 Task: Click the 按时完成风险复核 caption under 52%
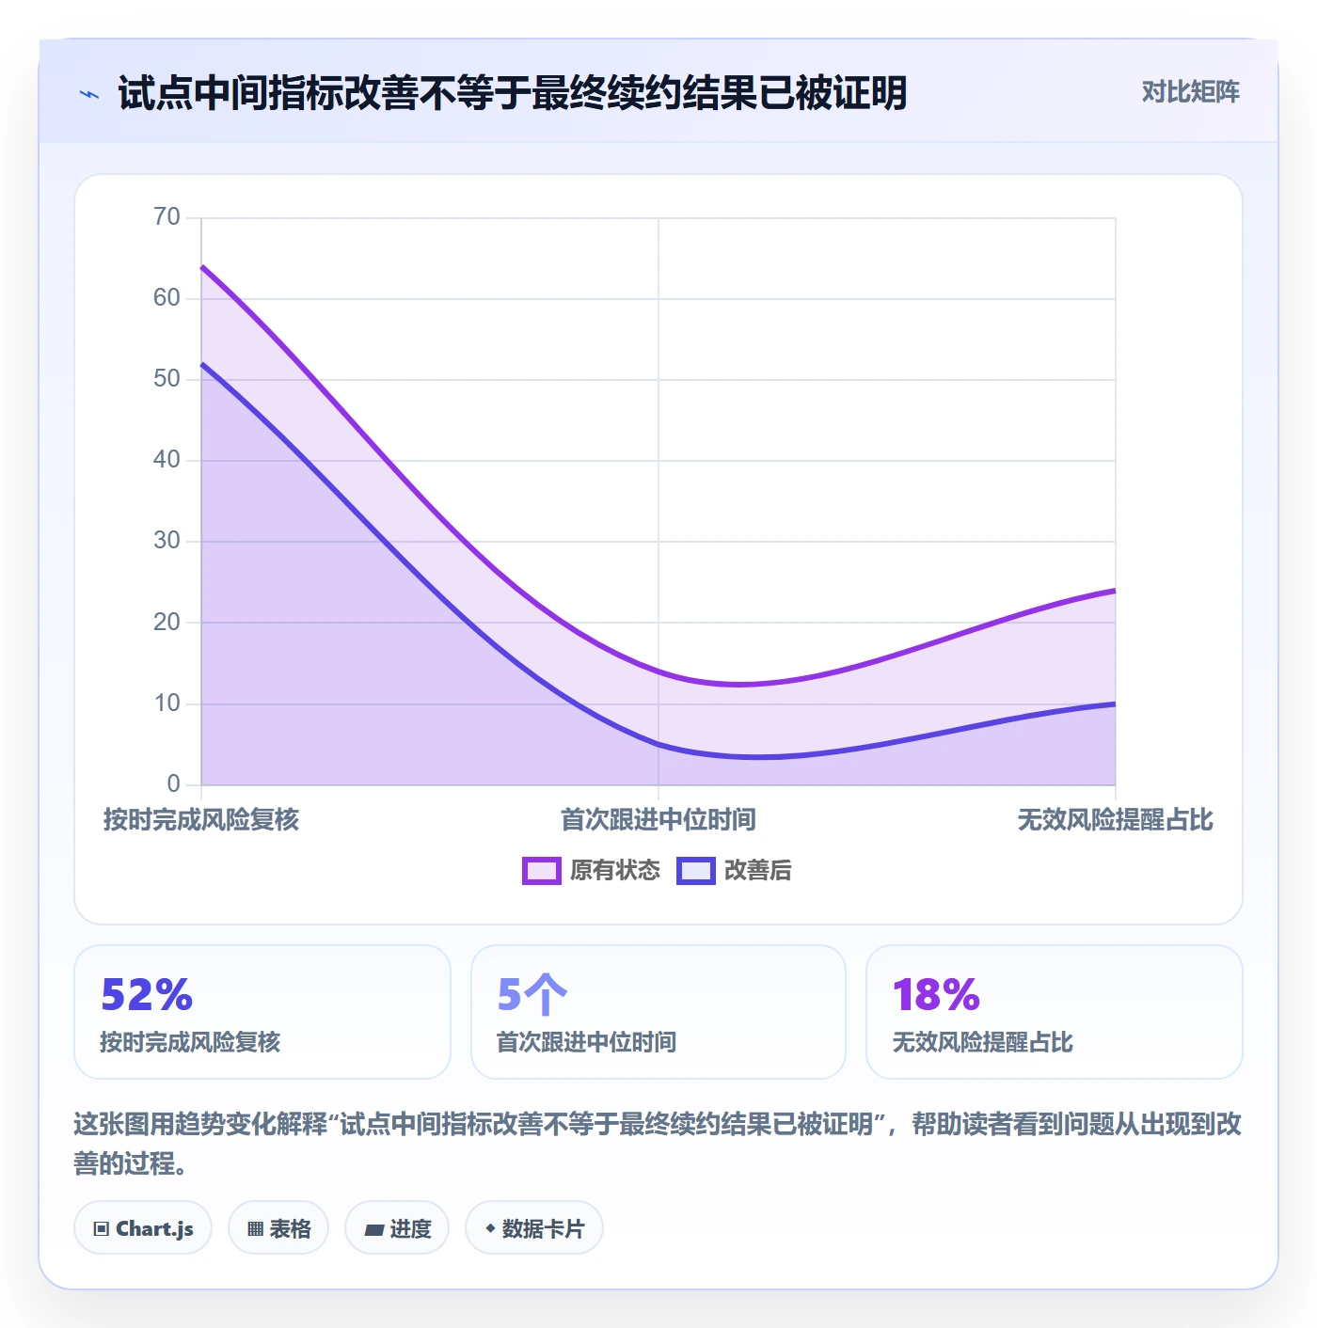(190, 1042)
